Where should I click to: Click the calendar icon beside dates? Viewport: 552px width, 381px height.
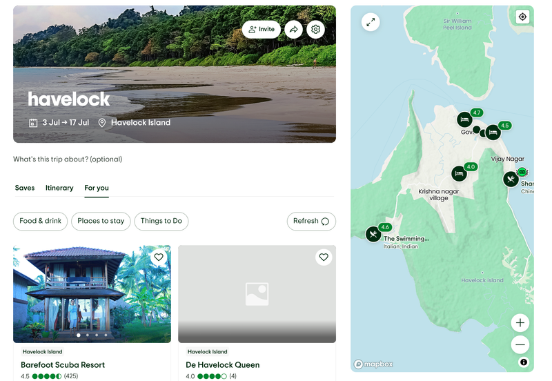pos(33,123)
